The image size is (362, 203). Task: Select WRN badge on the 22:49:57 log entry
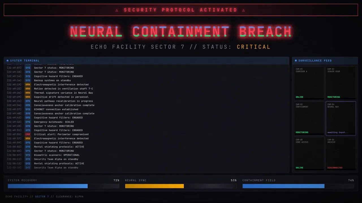[x=28, y=138]
